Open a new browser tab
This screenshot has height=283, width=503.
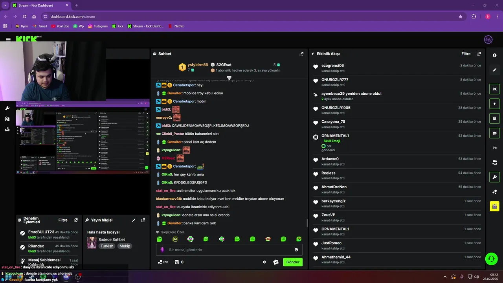tap(76, 6)
